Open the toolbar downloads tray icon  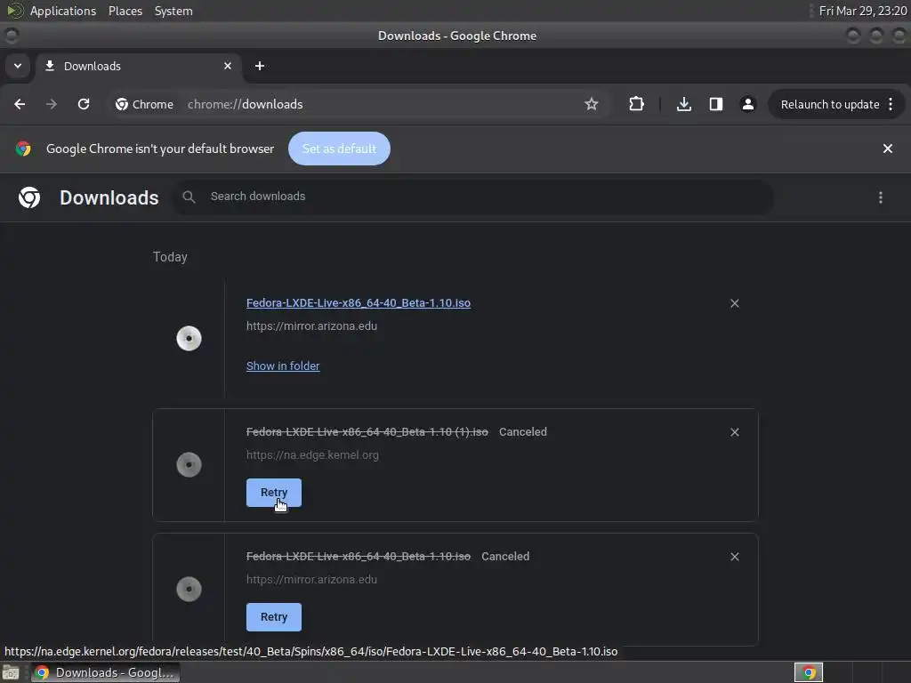684,104
